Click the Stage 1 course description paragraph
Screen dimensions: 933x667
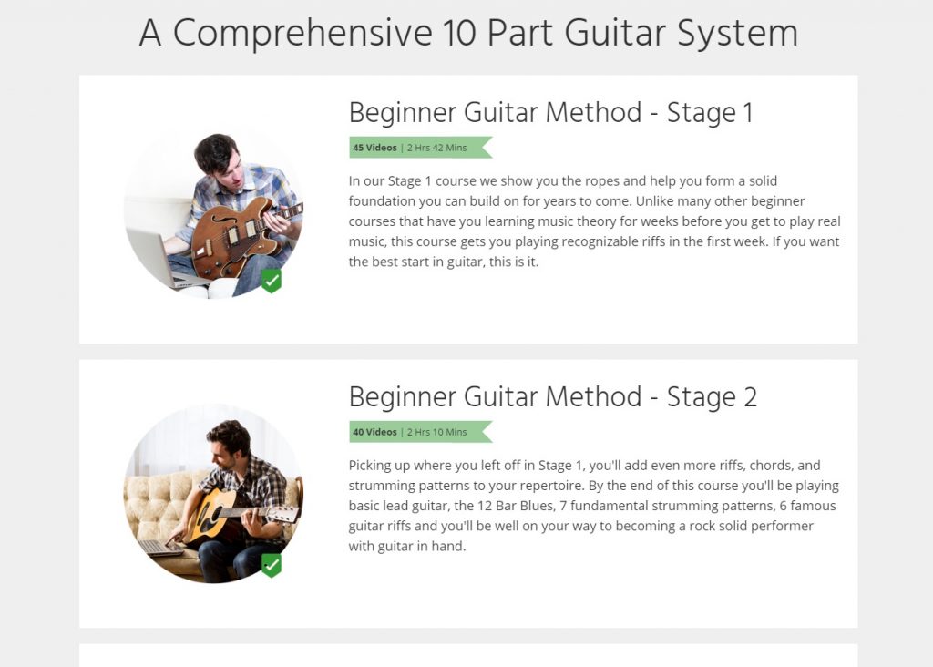coord(594,221)
